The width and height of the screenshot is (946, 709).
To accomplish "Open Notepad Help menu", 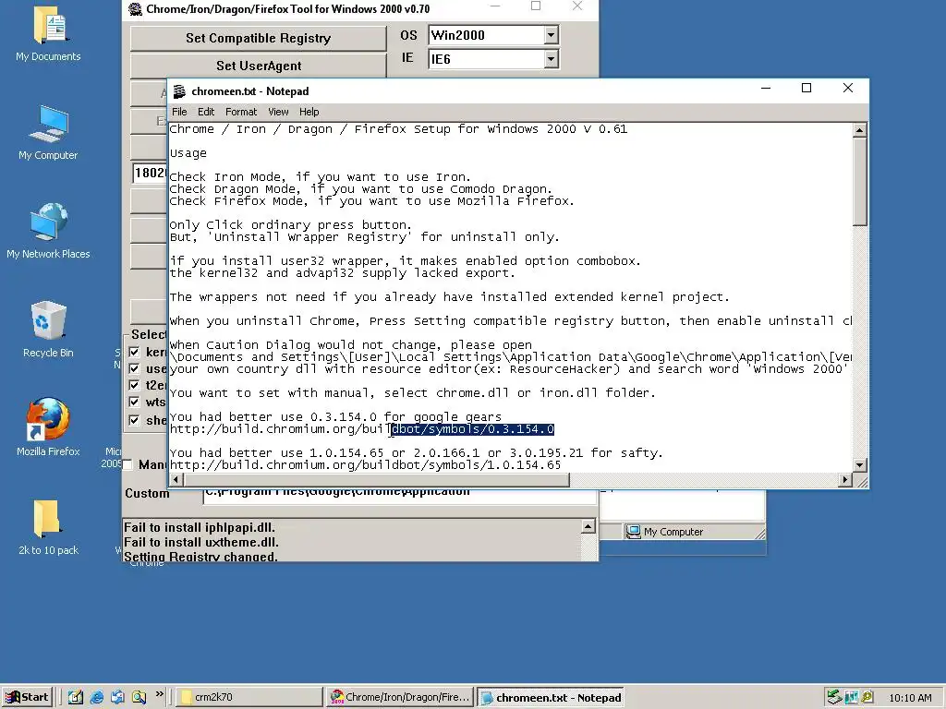I will [x=309, y=112].
